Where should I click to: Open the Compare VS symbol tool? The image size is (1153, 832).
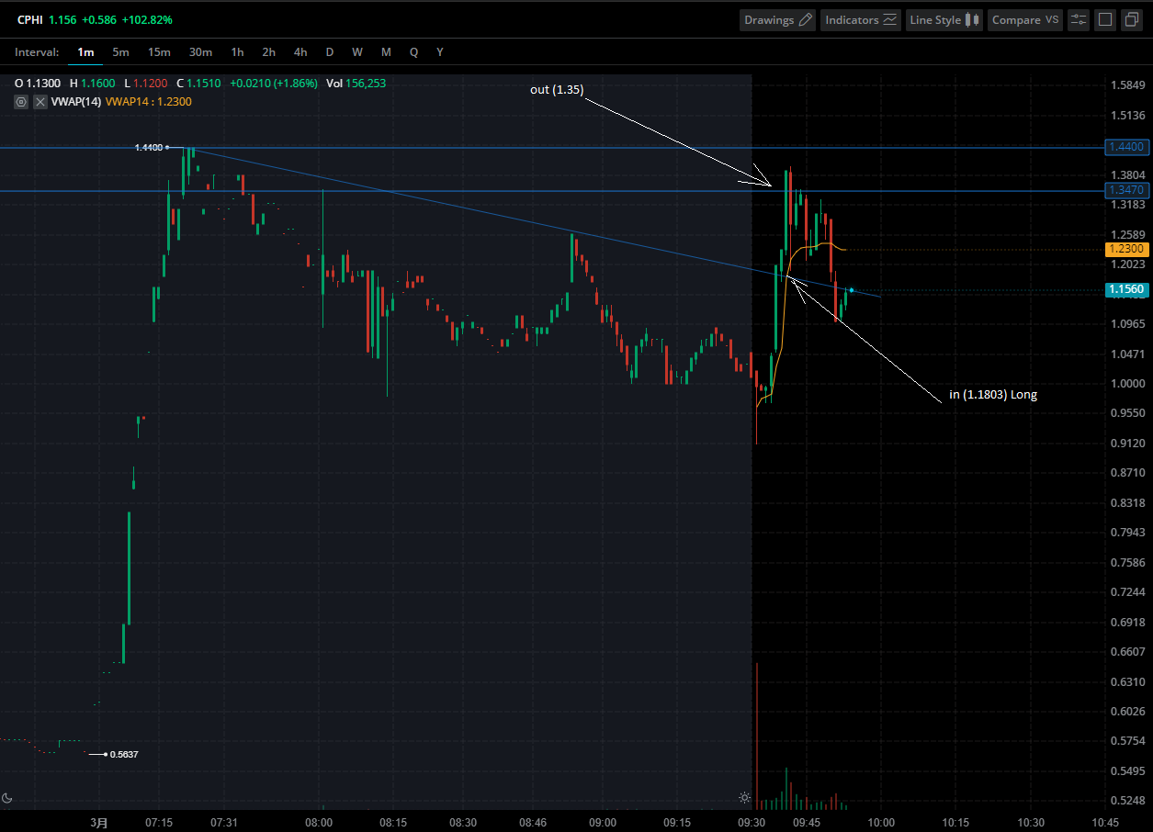[x=1025, y=20]
